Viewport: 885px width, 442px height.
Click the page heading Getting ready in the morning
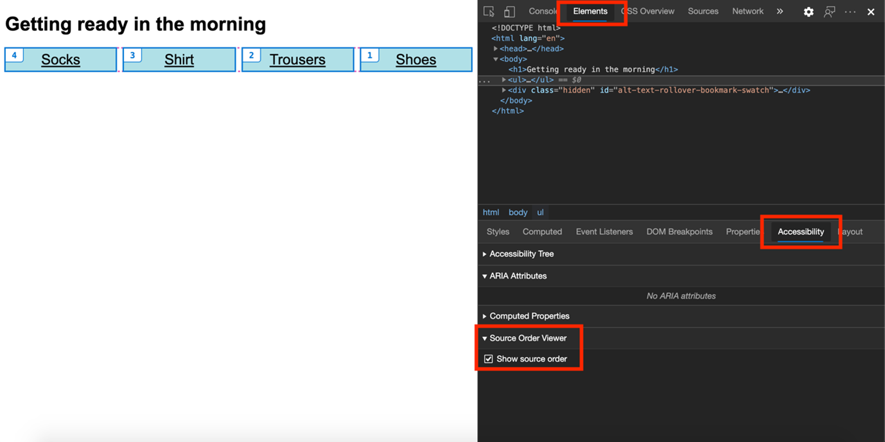pyautogui.click(x=136, y=24)
